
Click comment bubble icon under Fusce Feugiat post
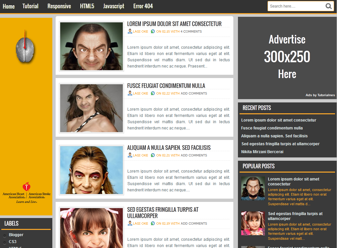tap(153, 93)
